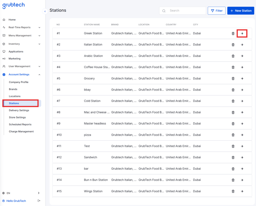Open Bun n Bun Station arrow icon

click(242, 180)
